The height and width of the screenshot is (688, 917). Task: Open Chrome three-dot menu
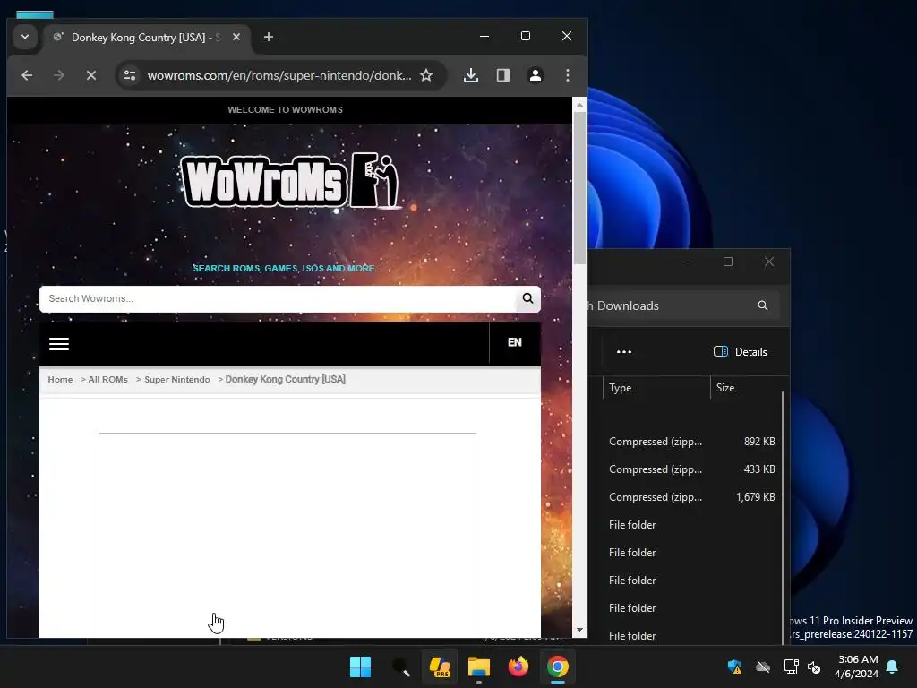click(x=567, y=75)
